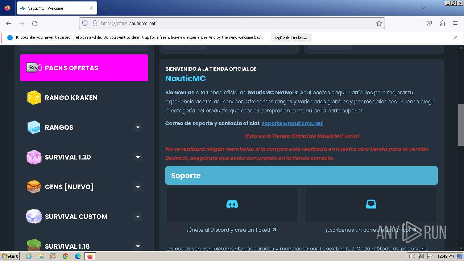Click the RANGOS ice block icon

point(34,127)
